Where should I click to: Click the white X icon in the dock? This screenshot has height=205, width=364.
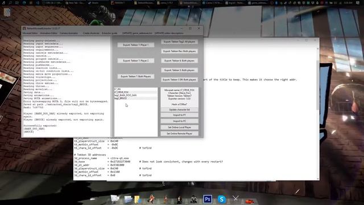[x=235, y=198]
